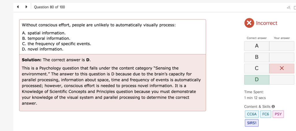Go to the next question arrow
This screenshot has width=296, height=131.
26,7
